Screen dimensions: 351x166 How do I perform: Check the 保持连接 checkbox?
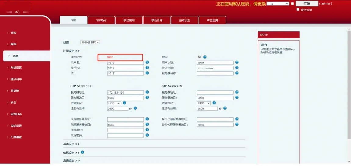click(298, 9)
